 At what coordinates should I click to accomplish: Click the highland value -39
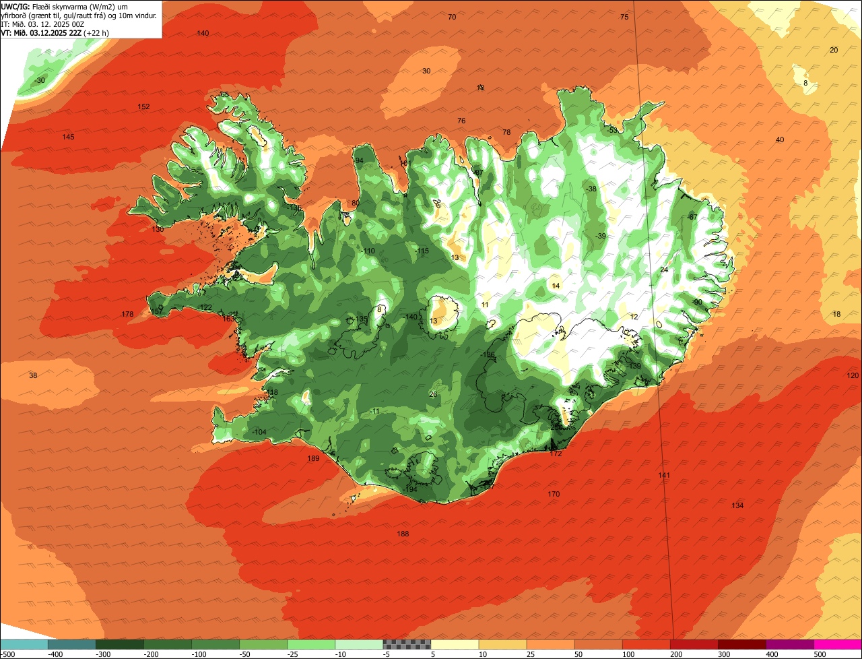tap(601, 235)
